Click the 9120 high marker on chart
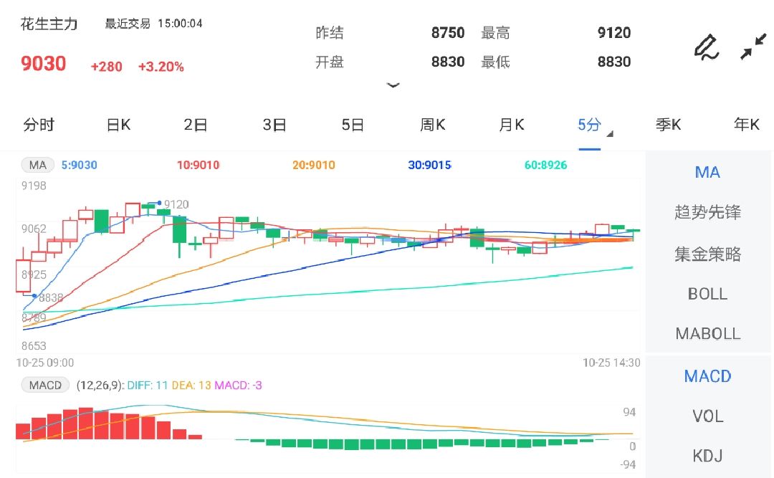Viewport: 774px width, 478px height. pos(176,204)
